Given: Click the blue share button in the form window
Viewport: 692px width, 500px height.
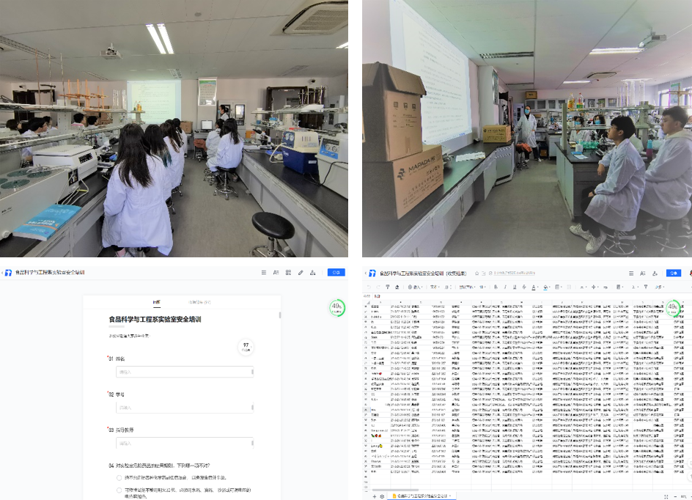Looking at the screenshot, I should [x=336, y=273].
